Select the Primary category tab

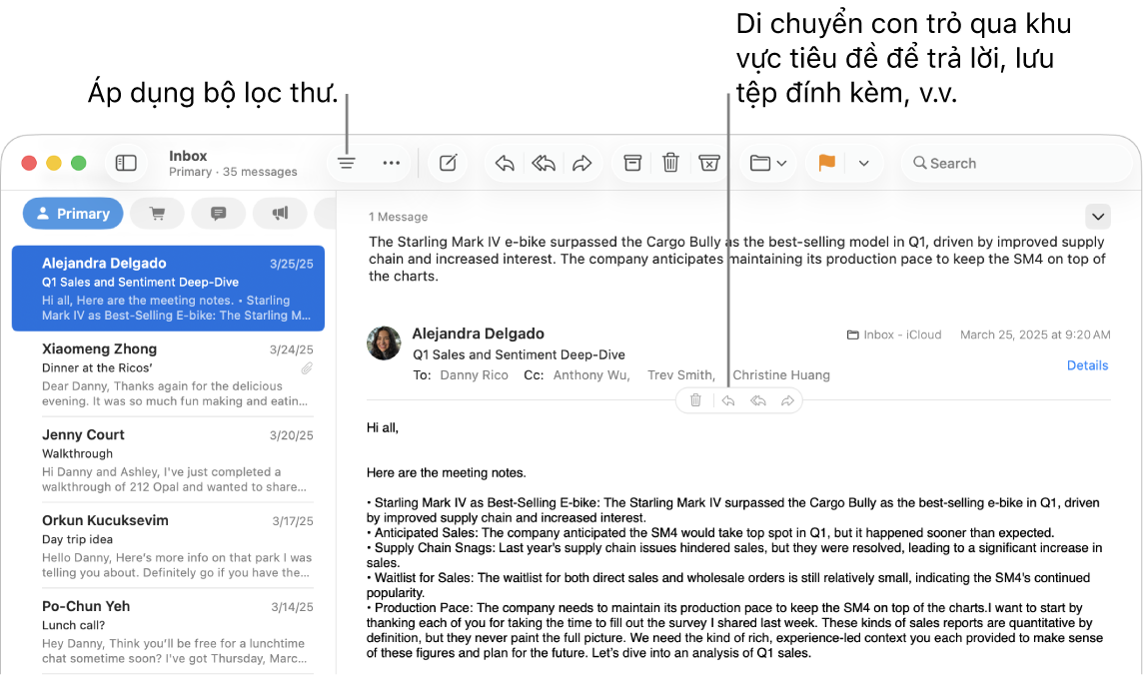coord(72,213)
